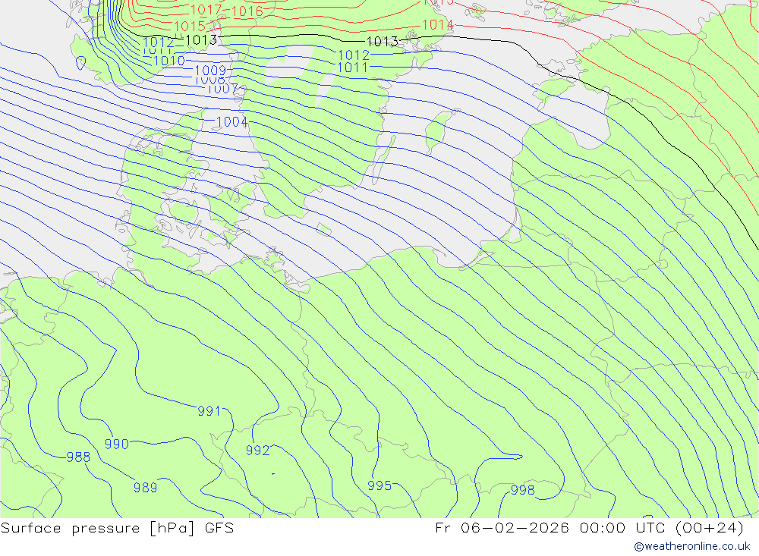
Task: Click the blue 991 isobar label
Action: [209, 411]
